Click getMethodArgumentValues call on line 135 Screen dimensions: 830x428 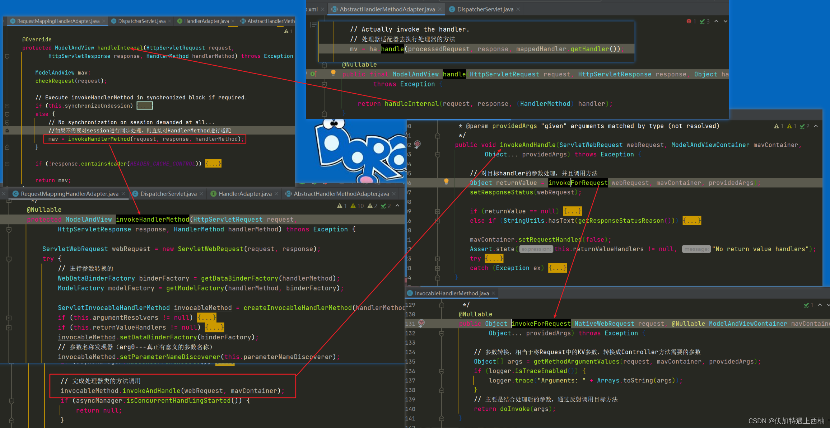point(577,362)
